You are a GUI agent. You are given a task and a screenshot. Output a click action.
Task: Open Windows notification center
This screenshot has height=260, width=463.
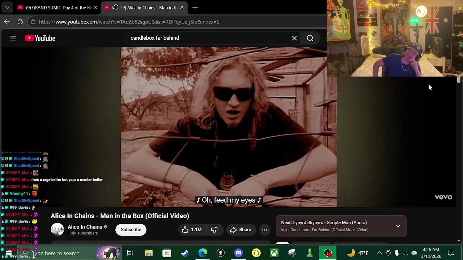[451, 253]
